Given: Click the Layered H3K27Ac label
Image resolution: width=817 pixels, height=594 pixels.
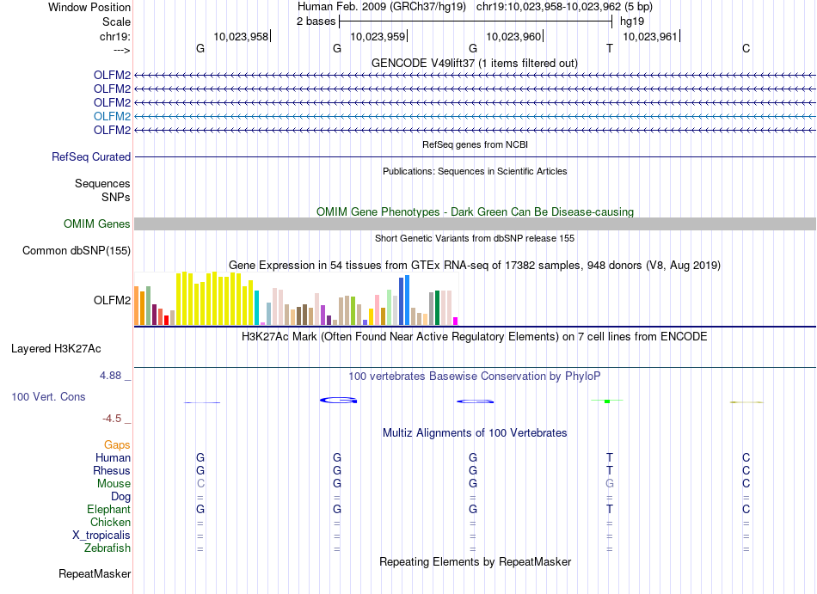Looking at the screenshot, I should (56, 349).
